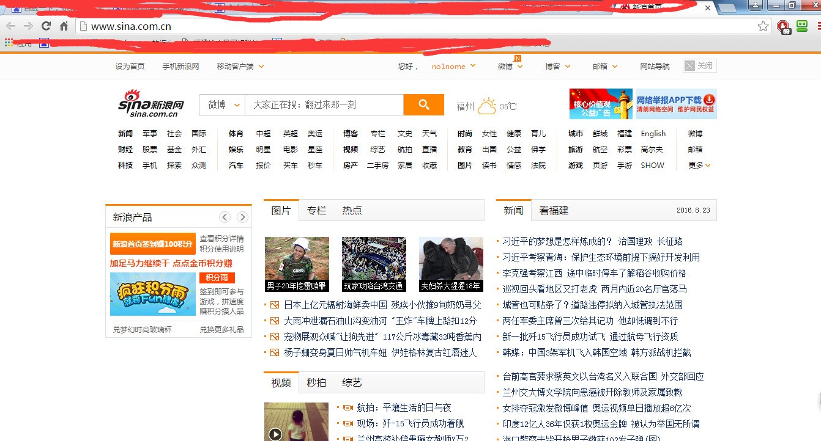Open picture icon beside 日本上亿元辐射海鲜 headline

pos(275,305)
